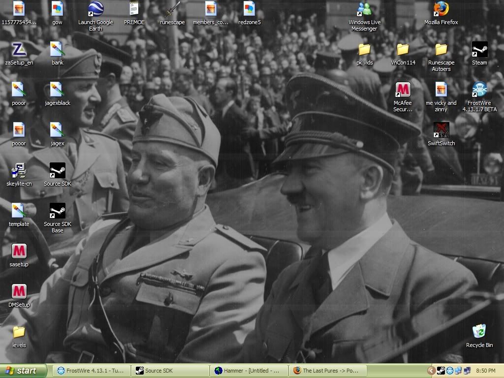Open the Recycle Bin
504x378 pixels.
pos(479,332)
